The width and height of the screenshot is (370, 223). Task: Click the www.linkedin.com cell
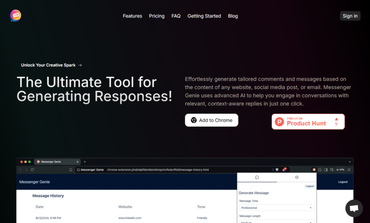pos(130,218)
